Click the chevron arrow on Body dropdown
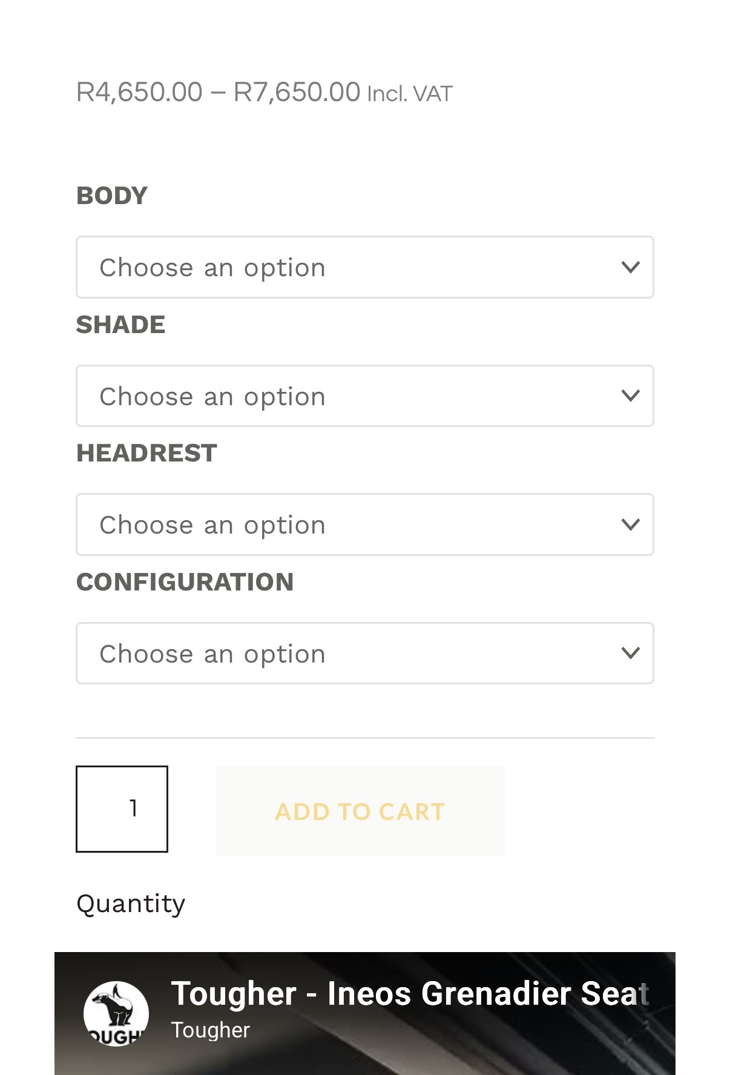The image size is (730, 1075). [x=631, y=267]
